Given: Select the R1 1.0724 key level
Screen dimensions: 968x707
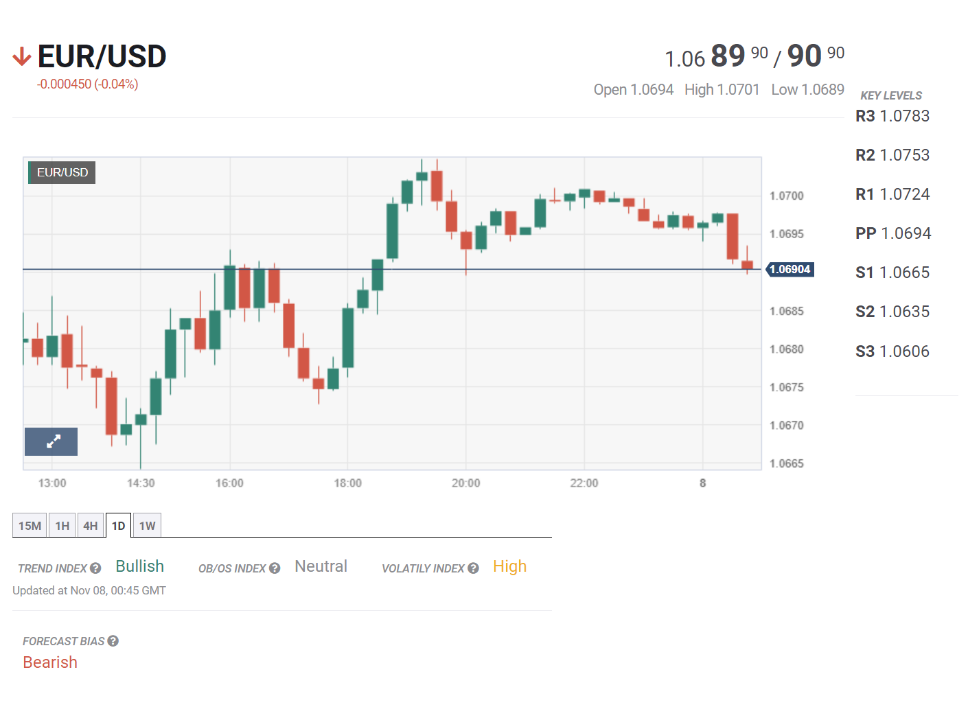Looking at the screenshot, I should point(892,194).
